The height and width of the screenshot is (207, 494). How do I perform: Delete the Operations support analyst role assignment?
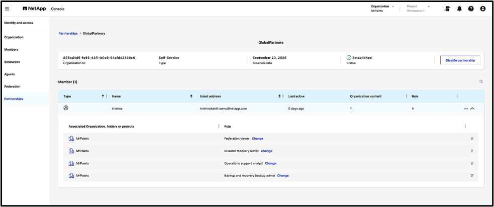(x=472, y=163)
